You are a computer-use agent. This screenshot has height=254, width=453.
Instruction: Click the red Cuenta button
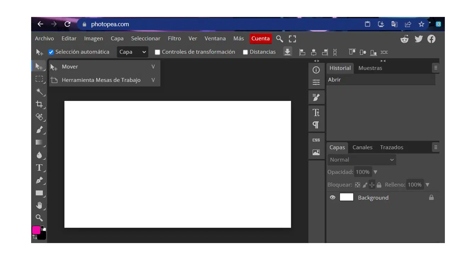260,38
